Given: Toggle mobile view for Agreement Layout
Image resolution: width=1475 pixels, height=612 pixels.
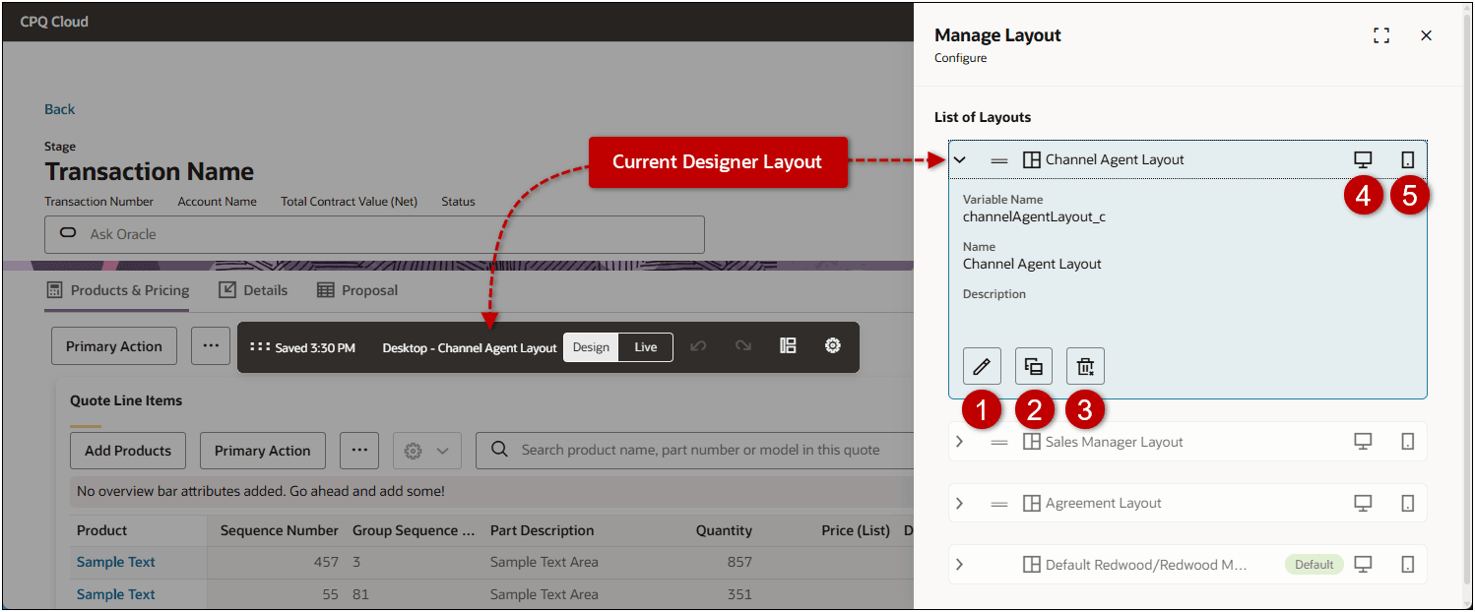Looking at the screenshot, I should [x=1408, y=502].
